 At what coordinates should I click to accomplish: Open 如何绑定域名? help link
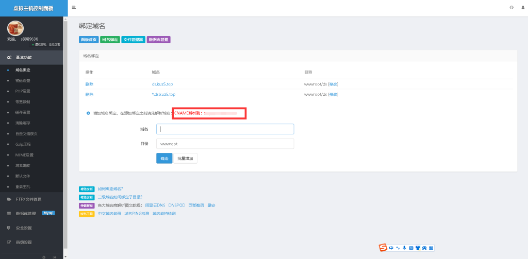click(110, 188)
